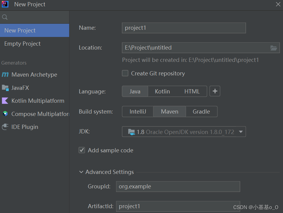Open the JDK dropdown arrow

pos(241,132)
